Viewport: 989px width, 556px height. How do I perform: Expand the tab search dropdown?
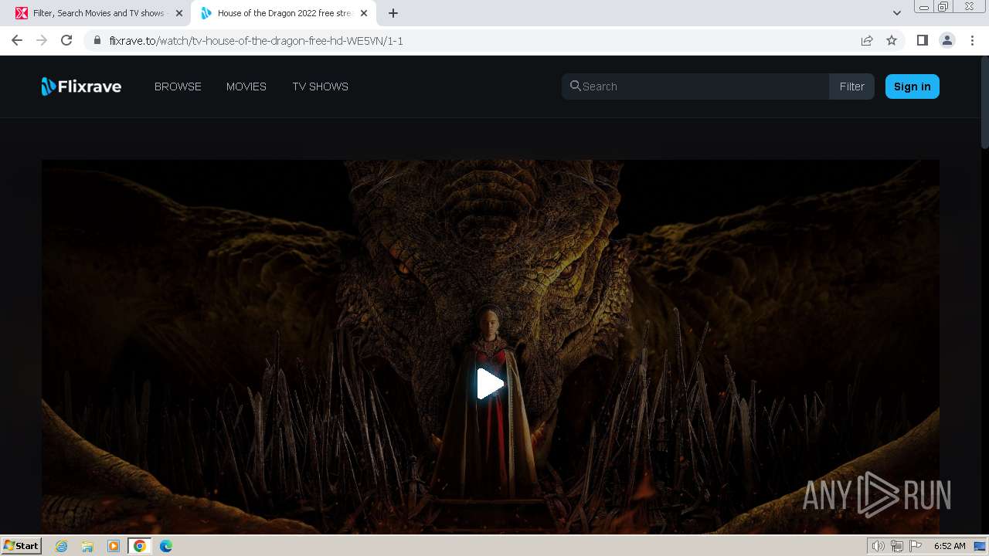(896, 13)
